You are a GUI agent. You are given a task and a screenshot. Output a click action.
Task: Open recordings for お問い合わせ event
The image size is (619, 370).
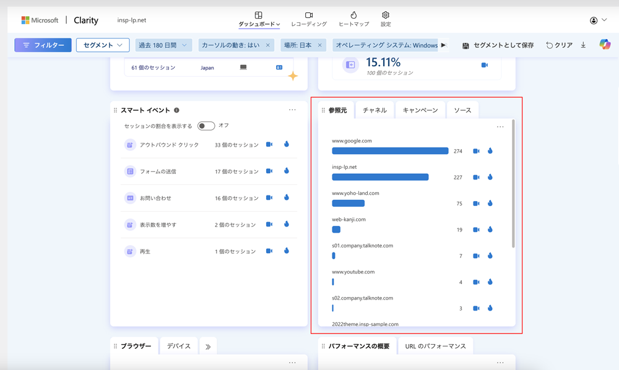pyautogui.click(x=269, y=197)
